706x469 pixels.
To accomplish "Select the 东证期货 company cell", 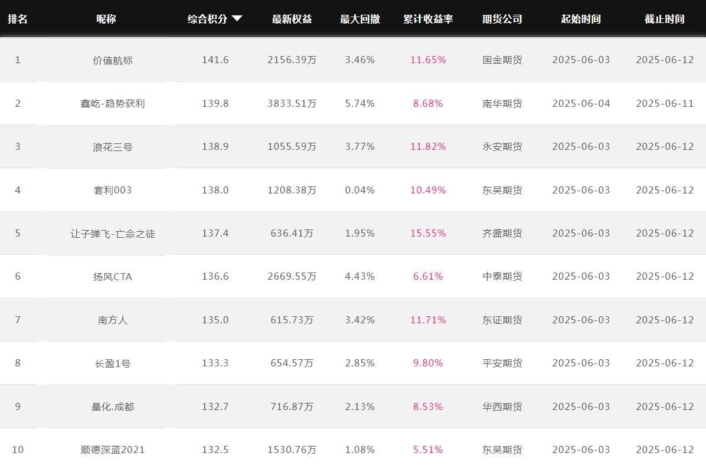I will click(502, 320).
